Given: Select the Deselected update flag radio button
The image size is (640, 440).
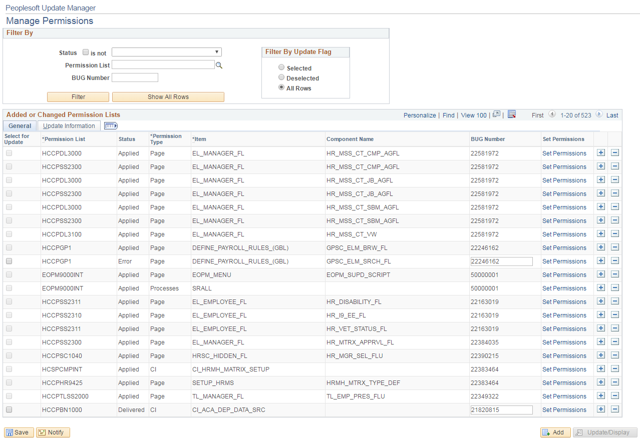Looking at the screenshot, I should 281,77.
